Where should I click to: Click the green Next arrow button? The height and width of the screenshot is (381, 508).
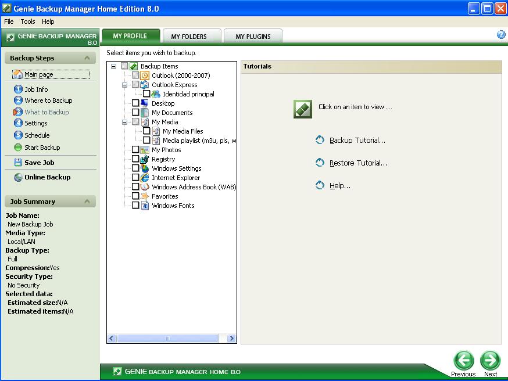(x=490, y=360)
